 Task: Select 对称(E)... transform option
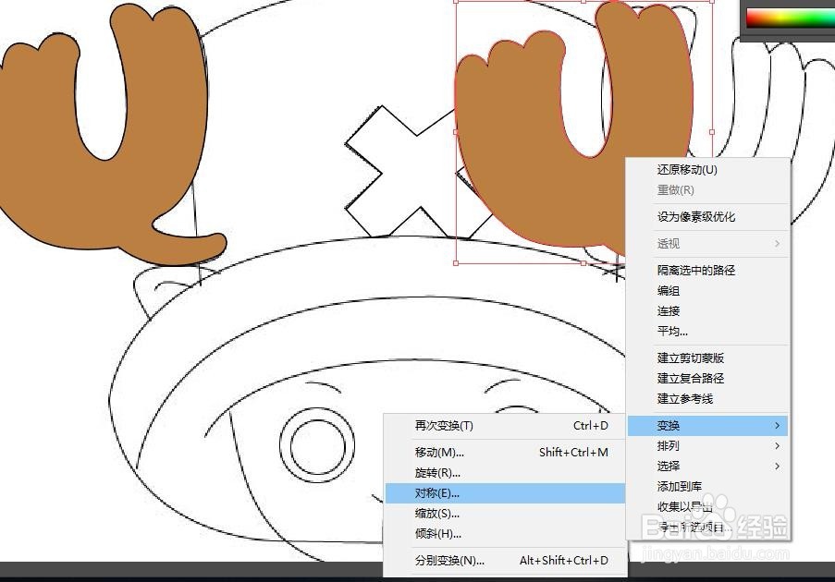[505, 493]
